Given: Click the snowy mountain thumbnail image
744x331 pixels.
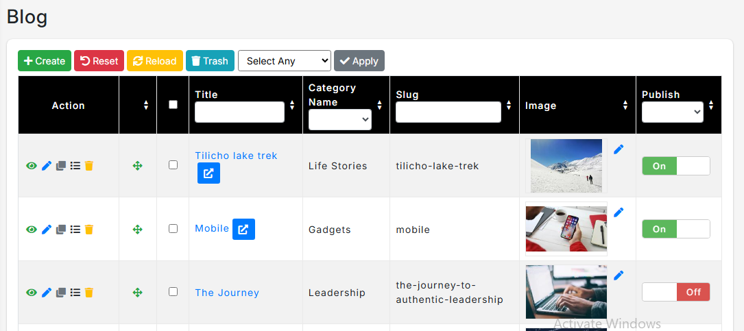Looking at the screenshot, I should tap(566, 166).
